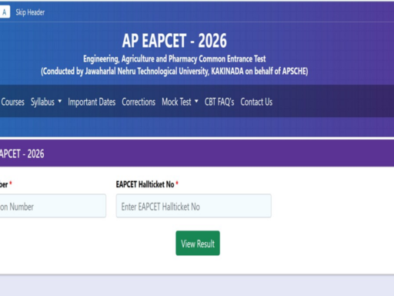Viewport: 394px width, 296px height.
Task: Click the 'Conducted by Jawaharlal Nehru Technological University' line
Action: click(x=175, y=71)
